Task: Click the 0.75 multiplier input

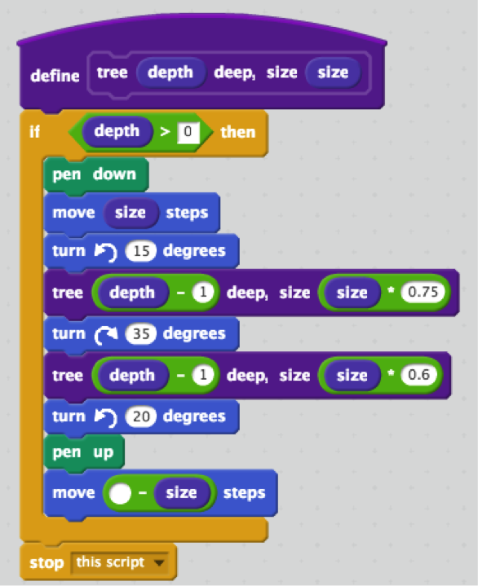Action: pos(423,292)
